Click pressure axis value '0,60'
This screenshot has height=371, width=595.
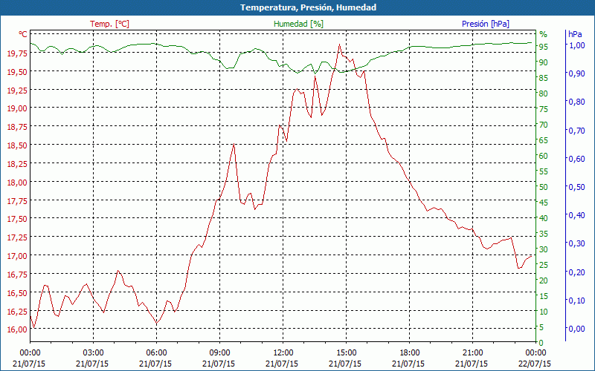[577, 159]
